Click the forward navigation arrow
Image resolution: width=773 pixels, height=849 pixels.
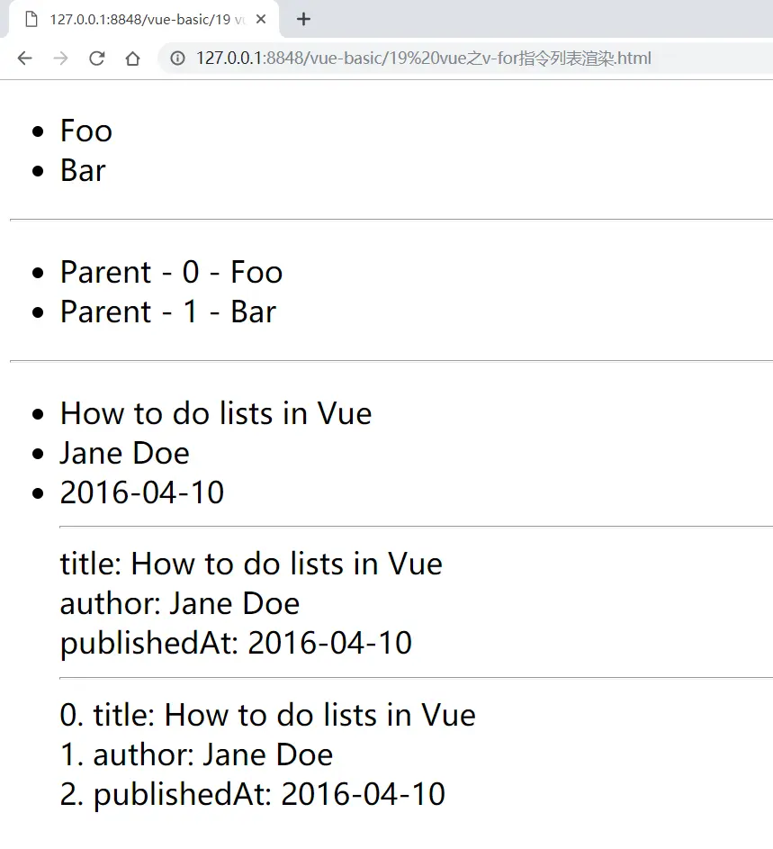point(60,59)
